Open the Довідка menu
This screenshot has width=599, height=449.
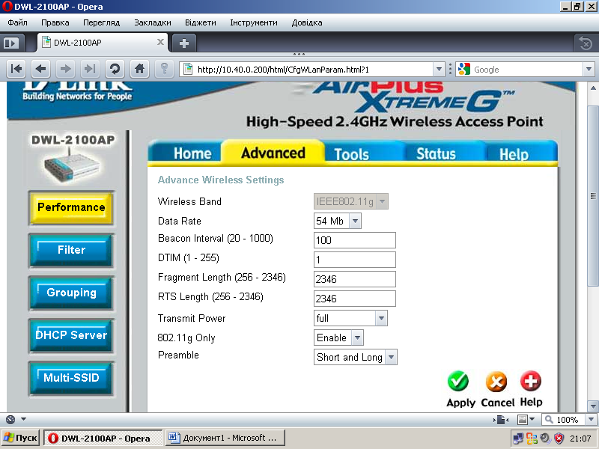307,22
